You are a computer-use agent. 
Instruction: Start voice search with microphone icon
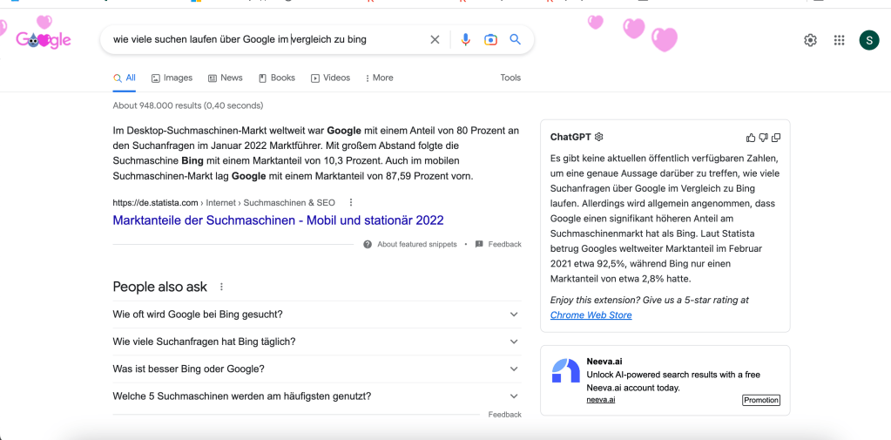point(465,40)
